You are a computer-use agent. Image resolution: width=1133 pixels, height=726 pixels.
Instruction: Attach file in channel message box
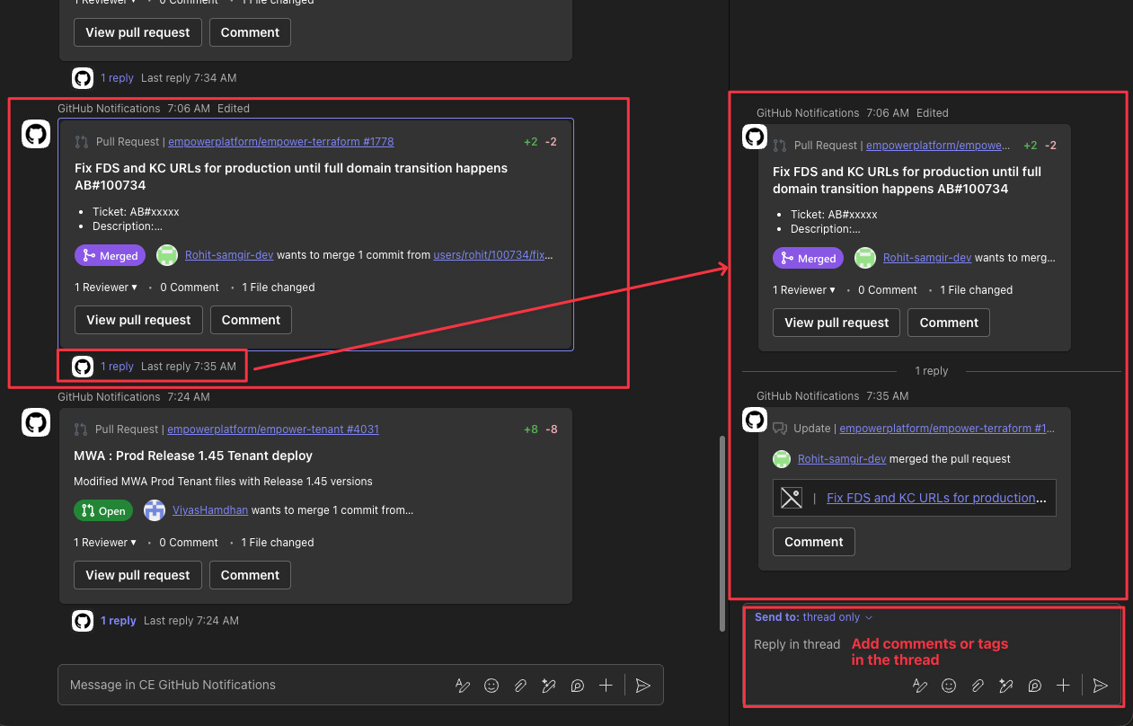pos(520,686)
